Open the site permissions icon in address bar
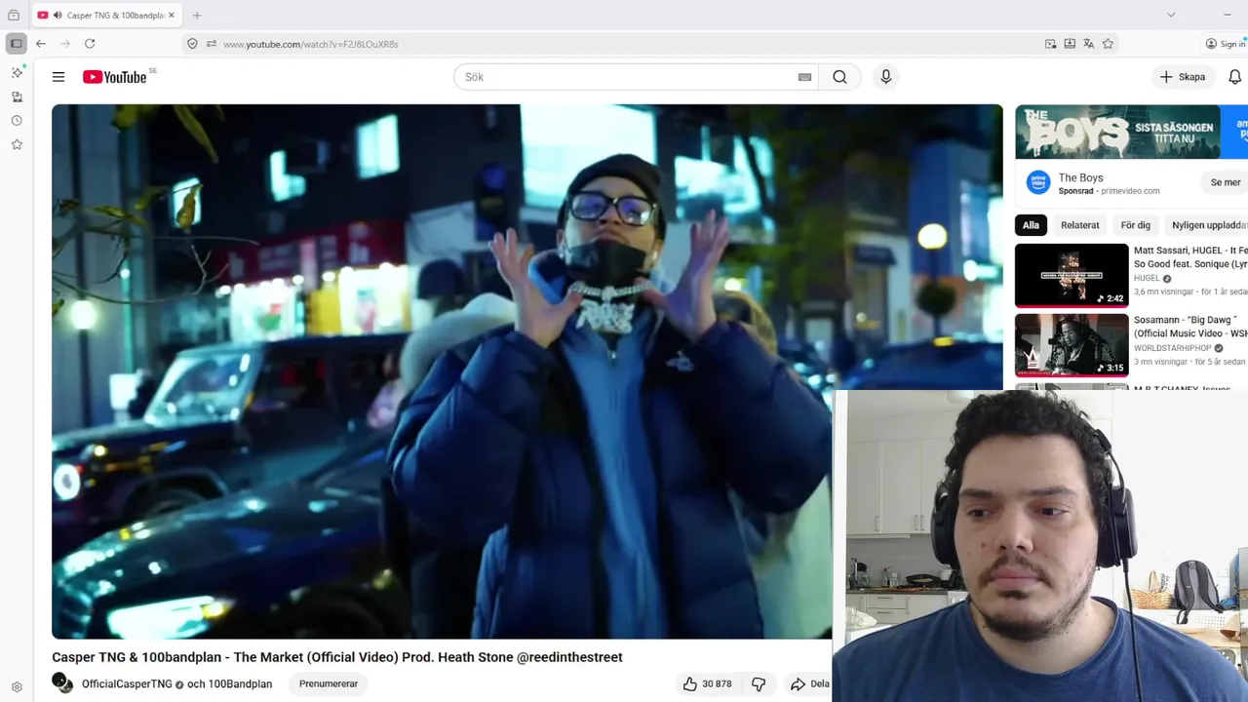The width and height of the screenshot is (1248, 702). click(x=211, y=44)
